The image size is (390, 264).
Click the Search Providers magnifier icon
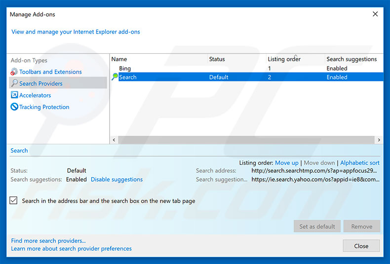[x=14, y=83]
